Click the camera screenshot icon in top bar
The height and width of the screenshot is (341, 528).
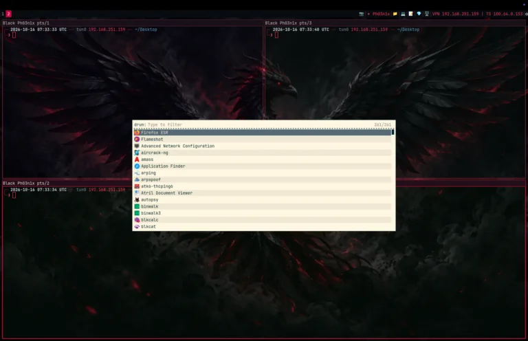coord(362,14)
